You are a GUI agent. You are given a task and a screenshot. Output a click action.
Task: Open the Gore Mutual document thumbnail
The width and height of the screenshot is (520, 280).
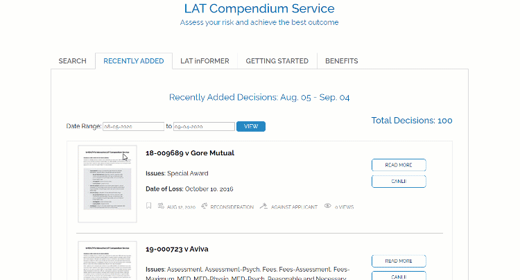(107, 184)
